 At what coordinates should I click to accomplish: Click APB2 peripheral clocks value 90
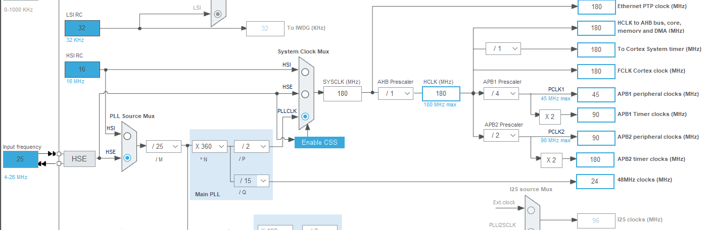(596, 138)
